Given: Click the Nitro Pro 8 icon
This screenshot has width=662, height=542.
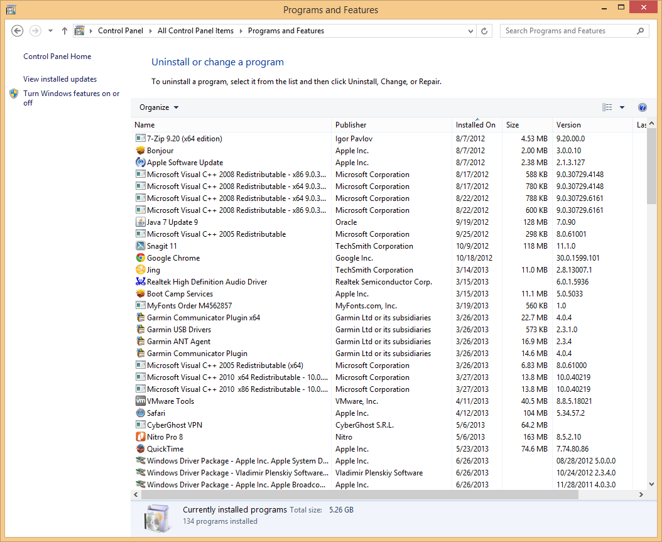Looking at the screenshot, I should 140,437.
